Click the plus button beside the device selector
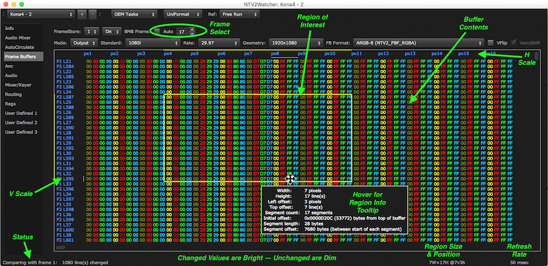Image resolution: width=548 pixels, height=266 pixels. pos(82,14)
